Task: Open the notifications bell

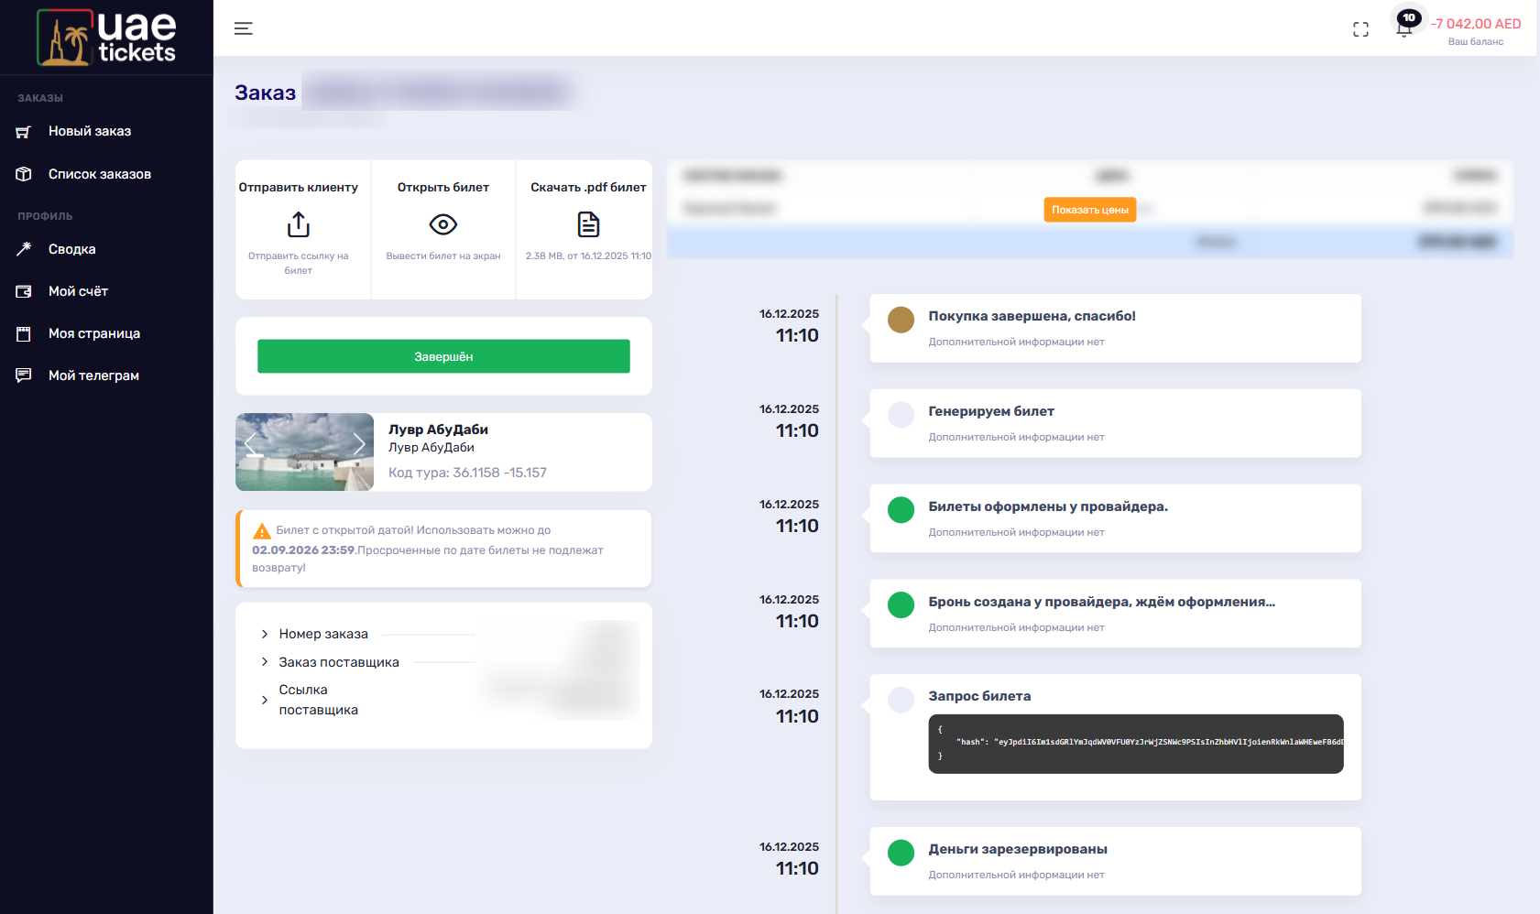Action: [1403, 28]
